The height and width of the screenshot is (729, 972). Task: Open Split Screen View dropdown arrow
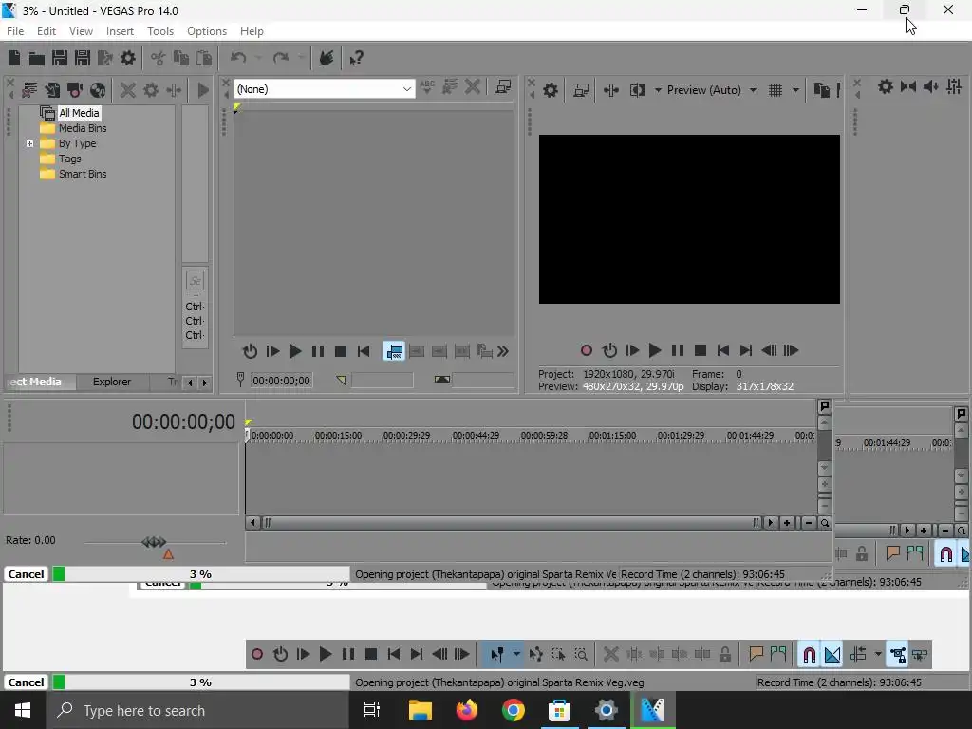click(x=658, y=90)
